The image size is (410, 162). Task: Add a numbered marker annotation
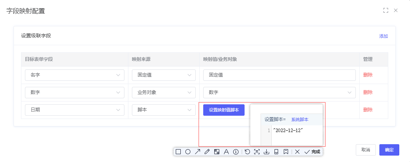click(x=236, y=152)
